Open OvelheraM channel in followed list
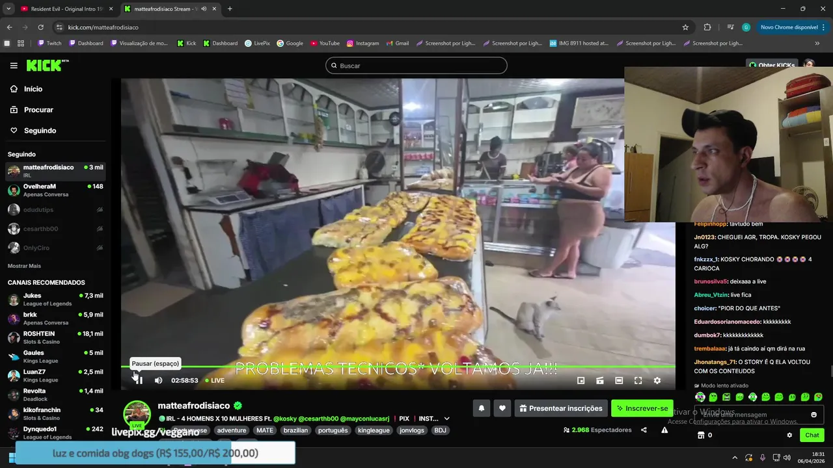 pyautogui.click(x=55, y=190)
